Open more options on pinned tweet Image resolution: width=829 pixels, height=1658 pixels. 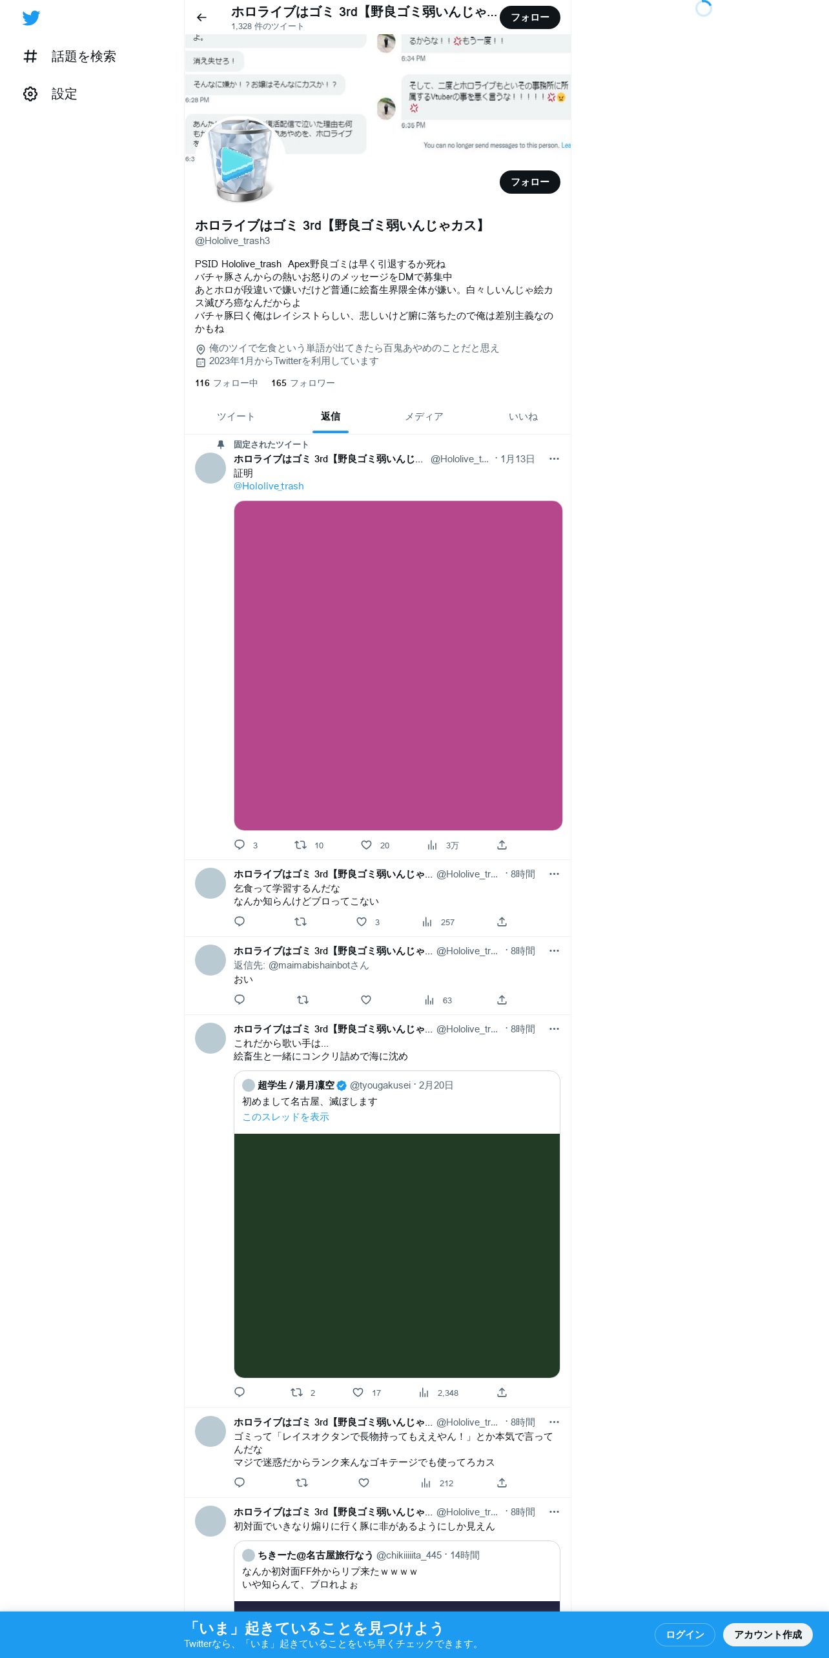[x=554, y=459]
